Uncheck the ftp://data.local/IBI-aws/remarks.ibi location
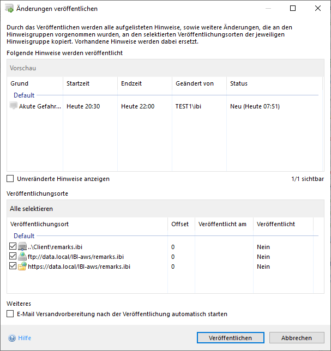This screenshot has width=331, height=351. click(13, 257)
